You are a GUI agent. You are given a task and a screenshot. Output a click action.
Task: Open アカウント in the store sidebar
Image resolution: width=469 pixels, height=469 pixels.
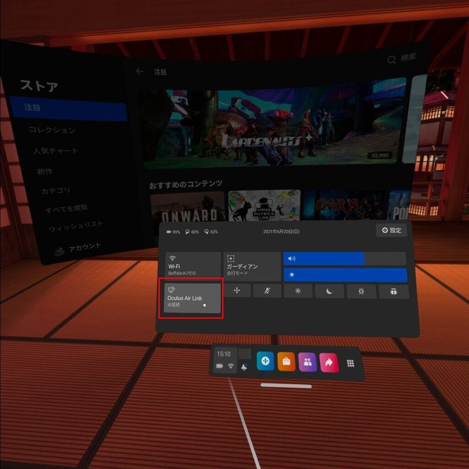[79, 248]
